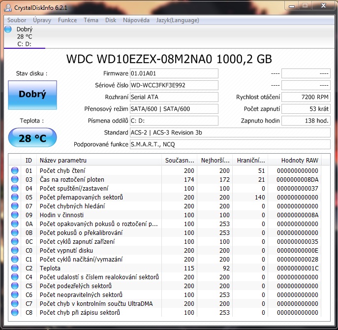Click status orb for row C1 načítání/vymazání

point(15,259)
